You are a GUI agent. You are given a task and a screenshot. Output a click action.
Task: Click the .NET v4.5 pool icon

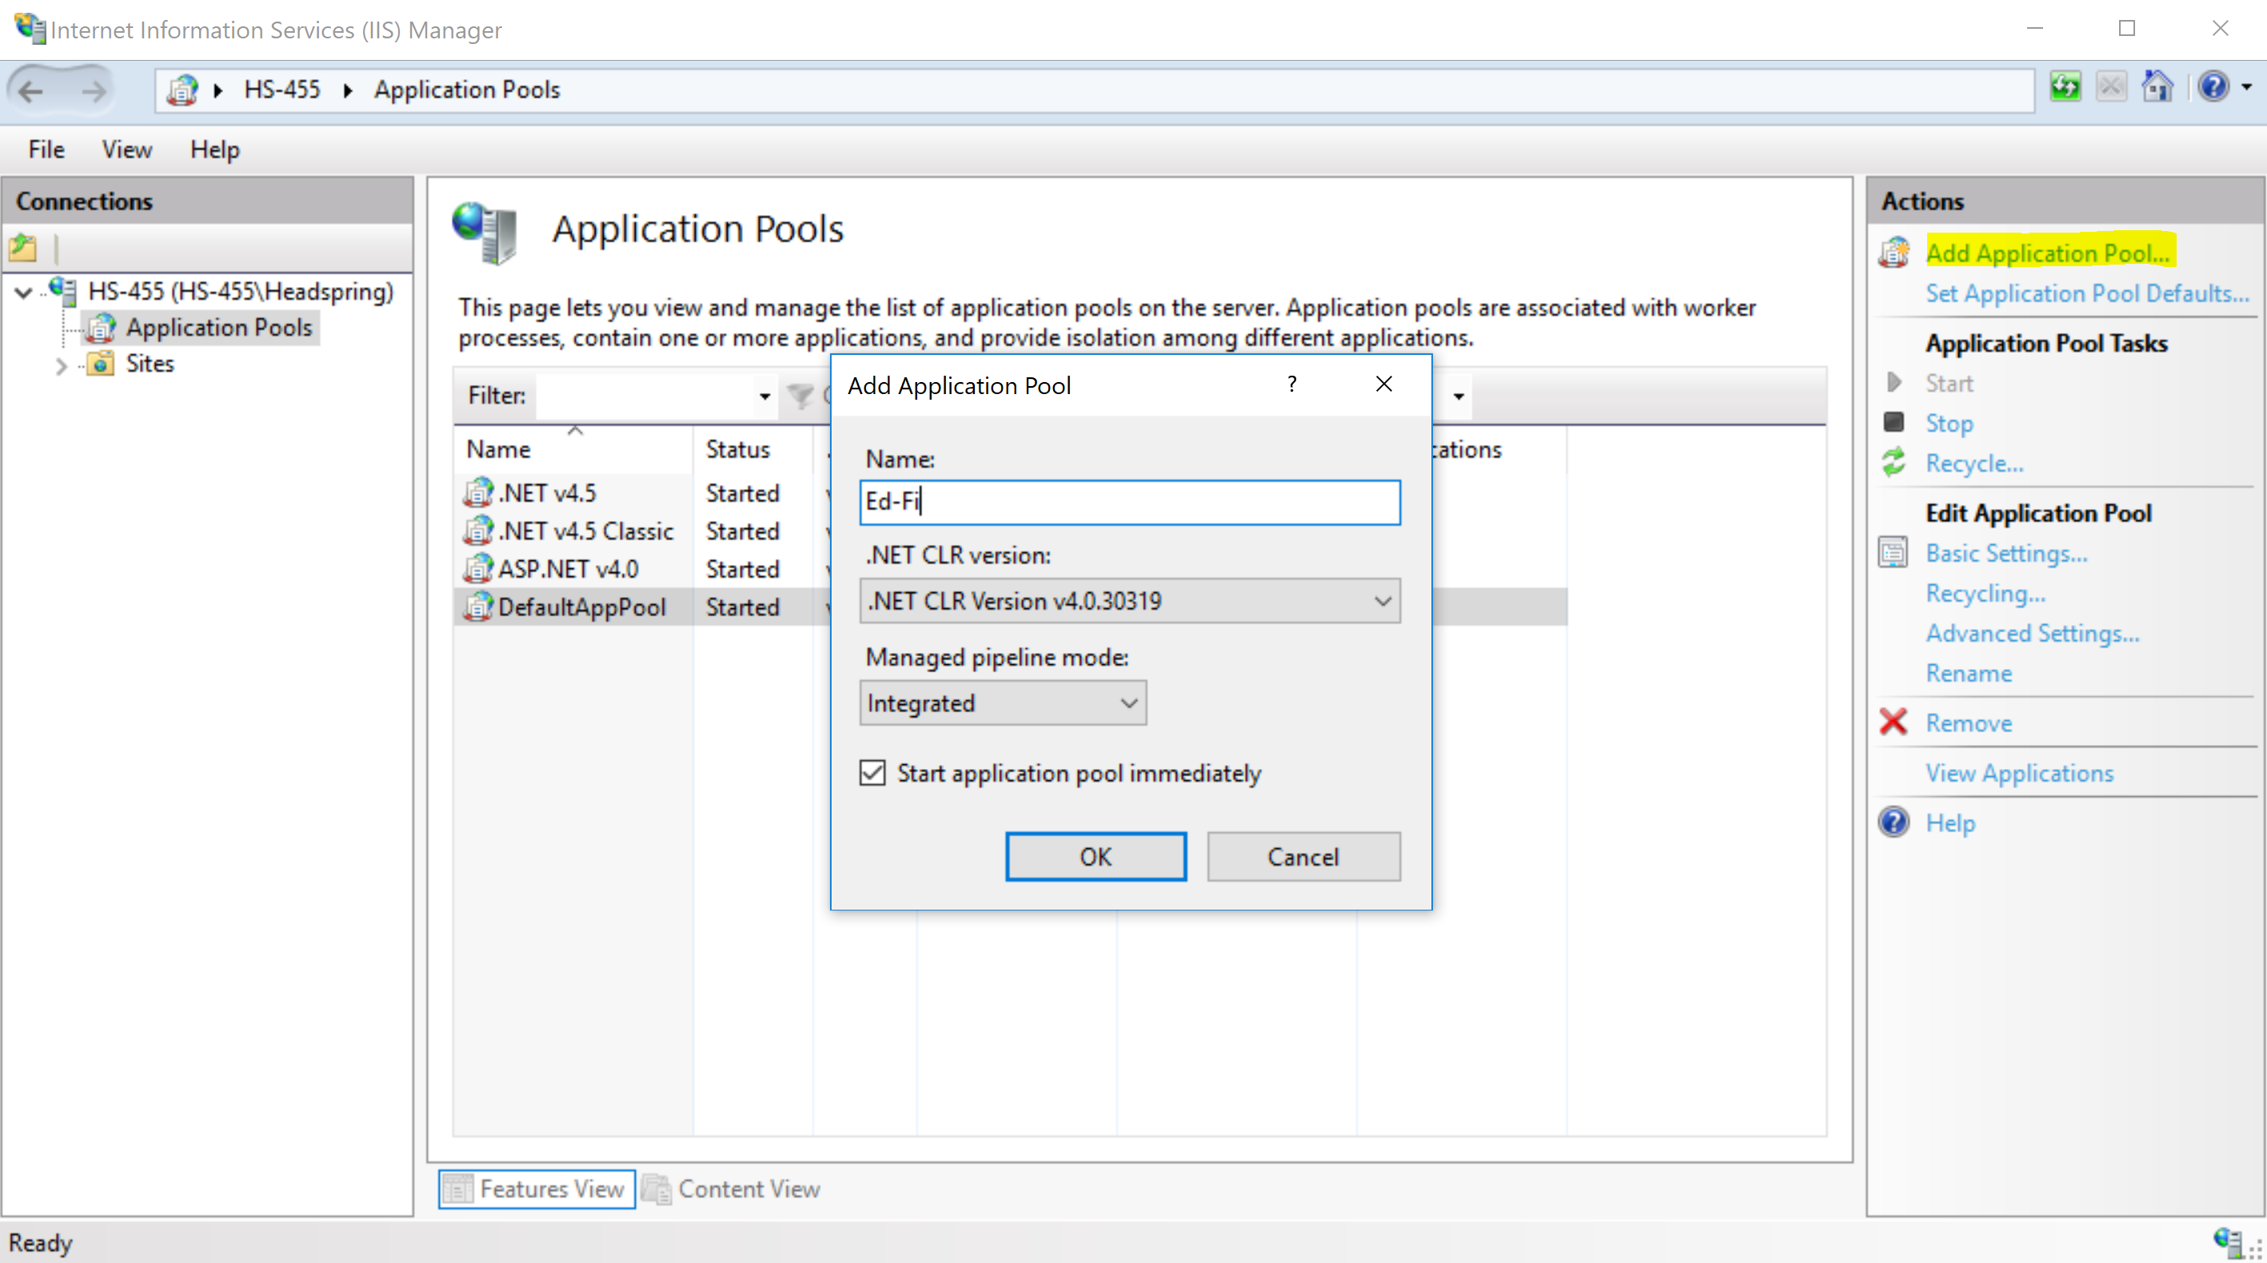478,492
